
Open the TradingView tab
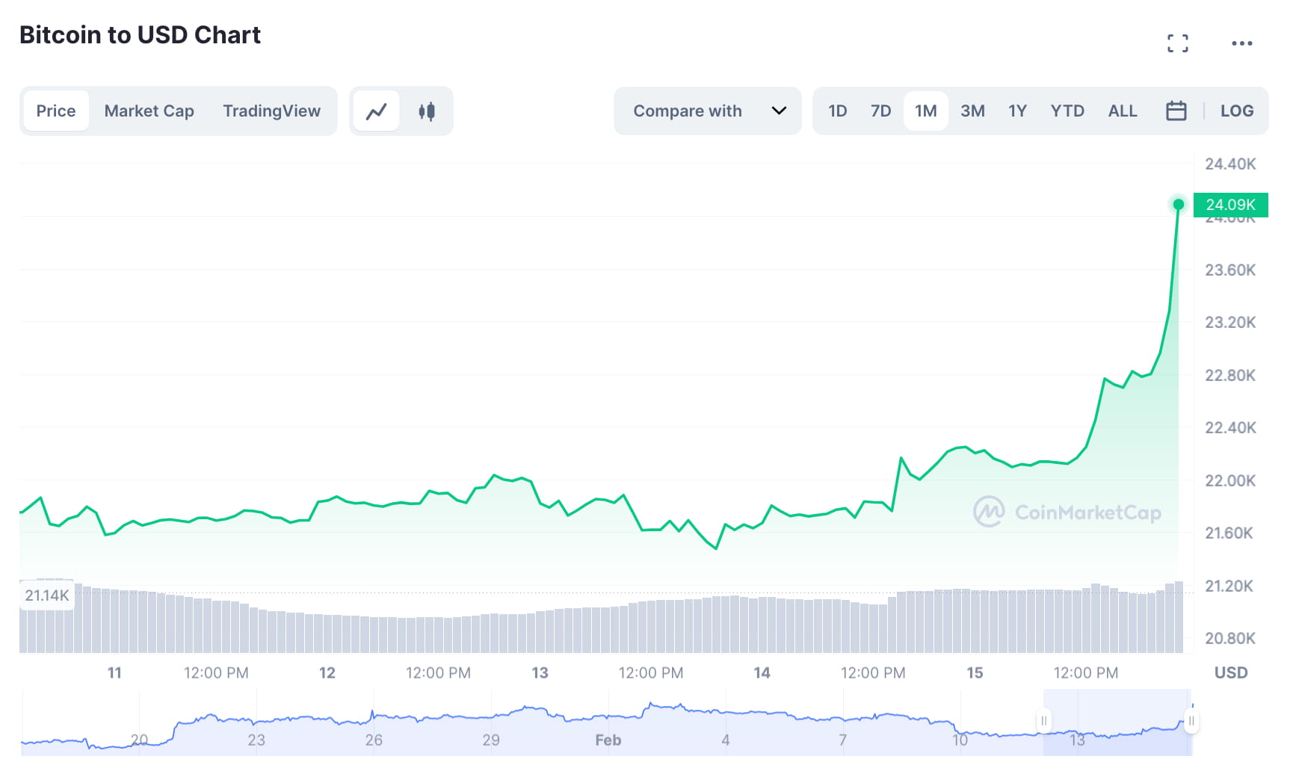[271, 111]
